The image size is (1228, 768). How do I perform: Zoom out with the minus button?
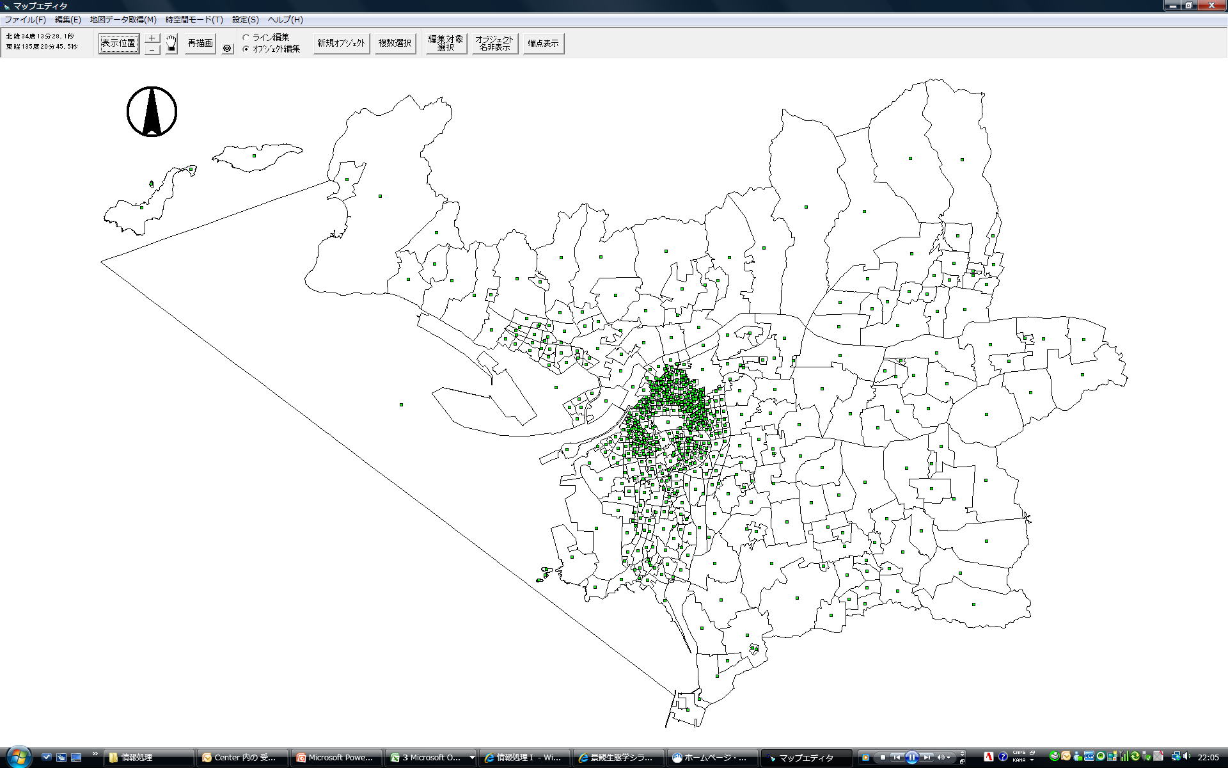(152, 49)
